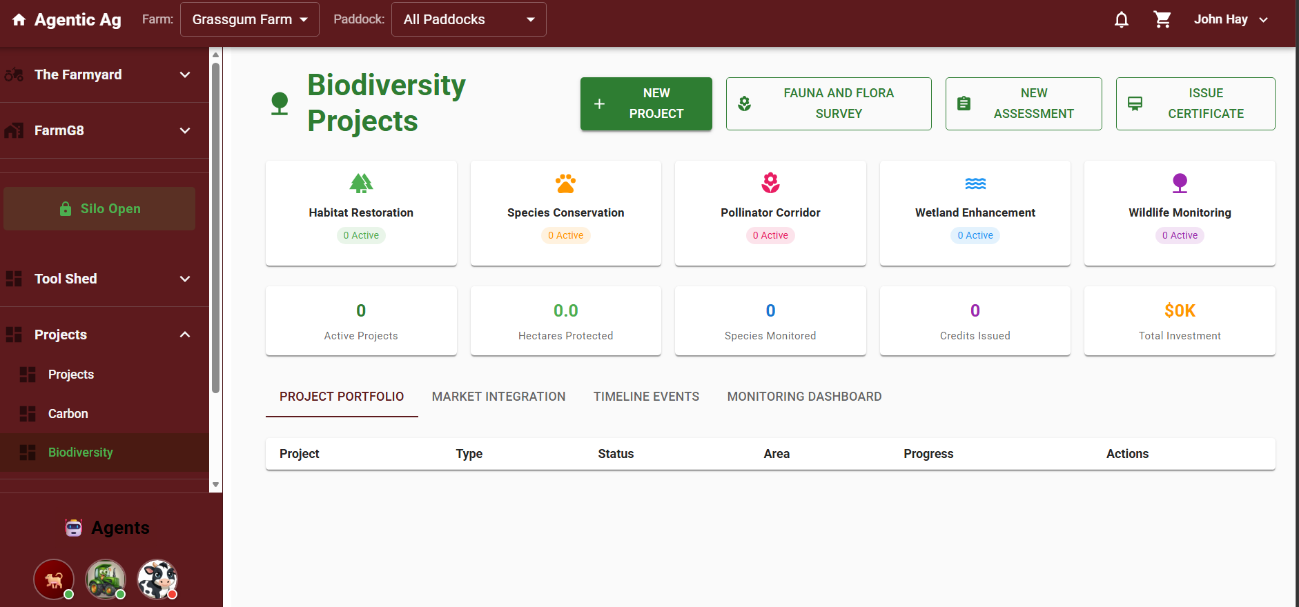Switch to the Timeline Events tab
The width and height of the screenshot is (1299, 607).
[646, 397]
